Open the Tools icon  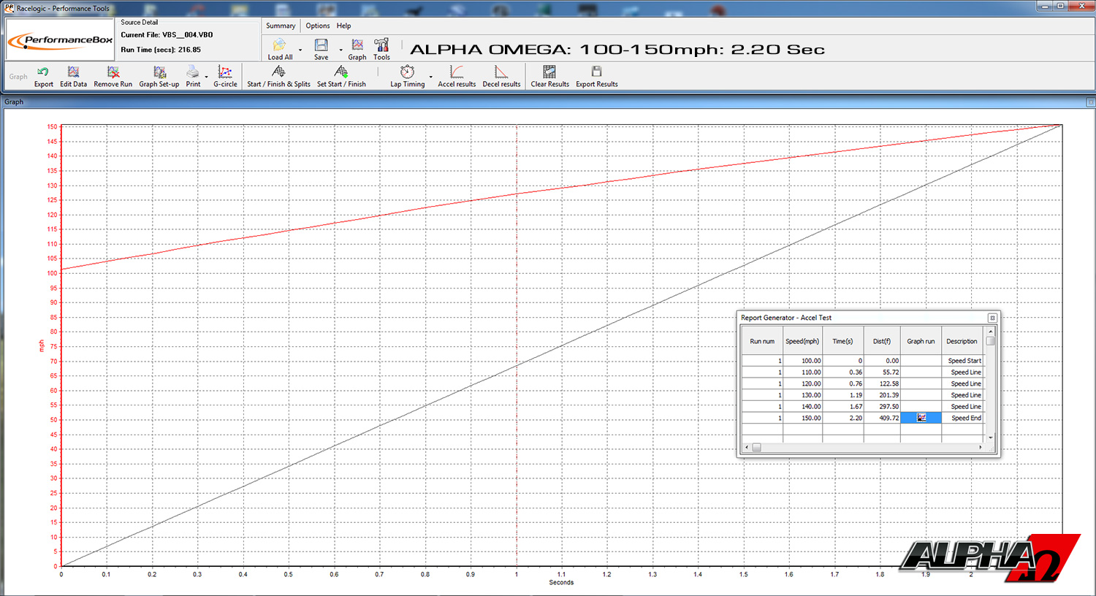coord(381,45)
